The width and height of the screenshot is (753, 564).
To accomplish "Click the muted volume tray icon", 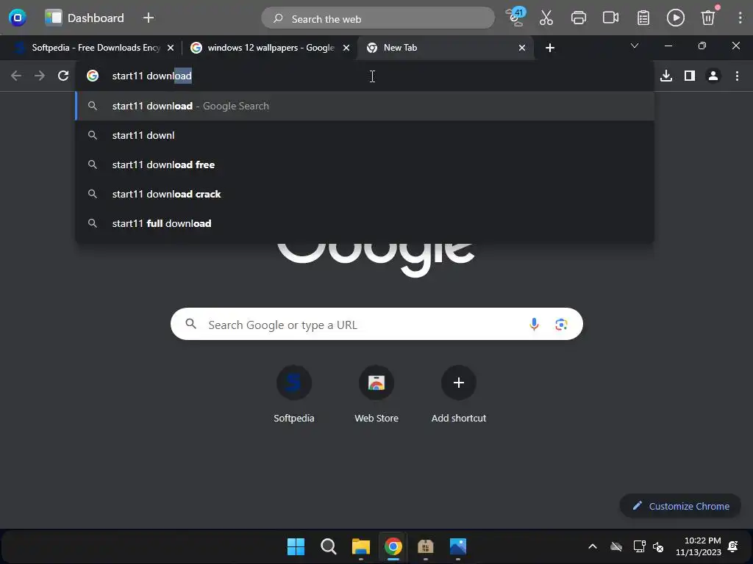I will (x=658, y=546).
